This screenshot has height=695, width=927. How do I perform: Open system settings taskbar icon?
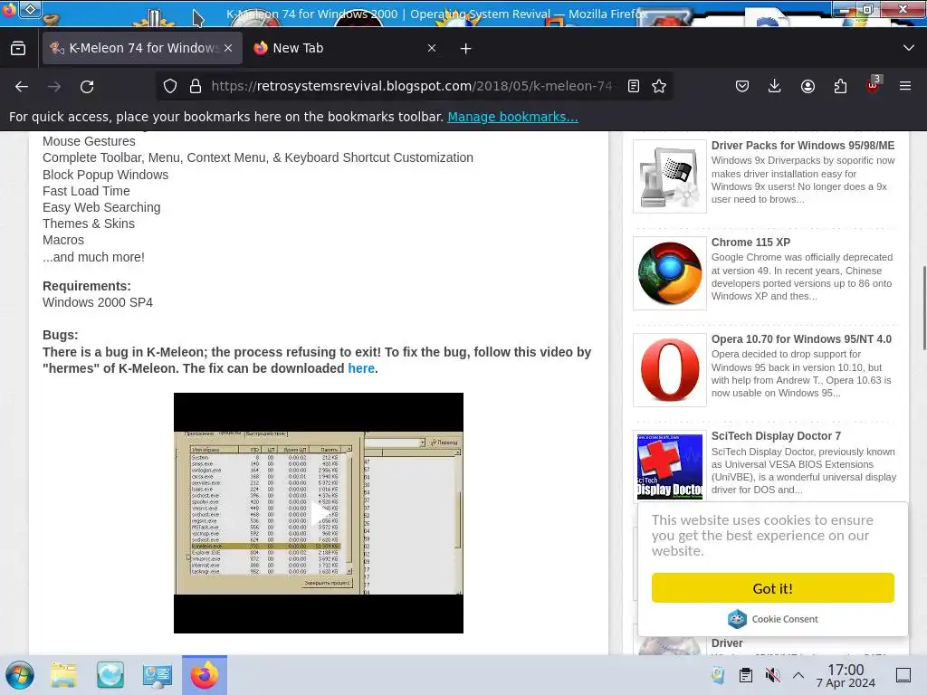(157, 675)
